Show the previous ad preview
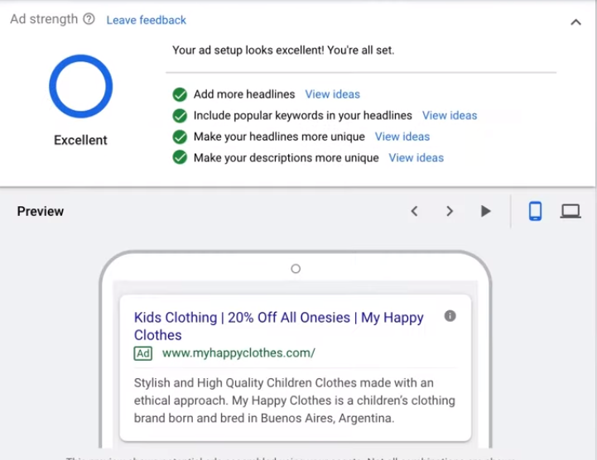The width and height of the screenshot is (597, 460). (415, 211)
